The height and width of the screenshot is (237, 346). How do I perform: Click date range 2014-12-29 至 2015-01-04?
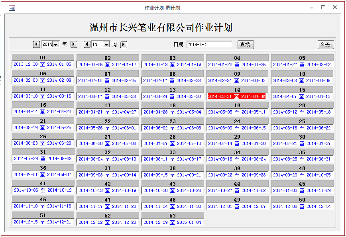click(172, 222)
